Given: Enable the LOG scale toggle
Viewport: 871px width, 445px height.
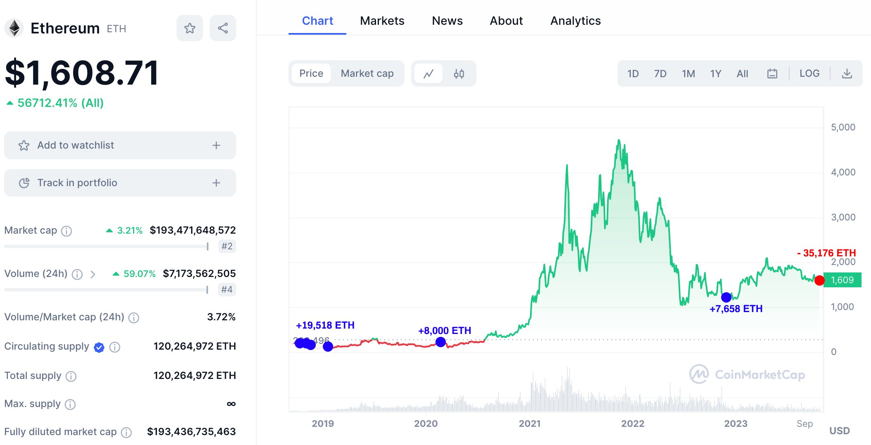Looking at the screenshot, I should click(809, 73).
